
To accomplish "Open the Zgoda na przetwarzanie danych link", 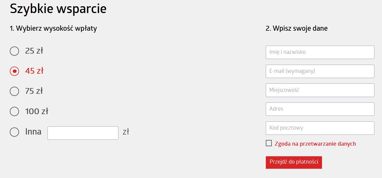I will (x=315, y=144).
